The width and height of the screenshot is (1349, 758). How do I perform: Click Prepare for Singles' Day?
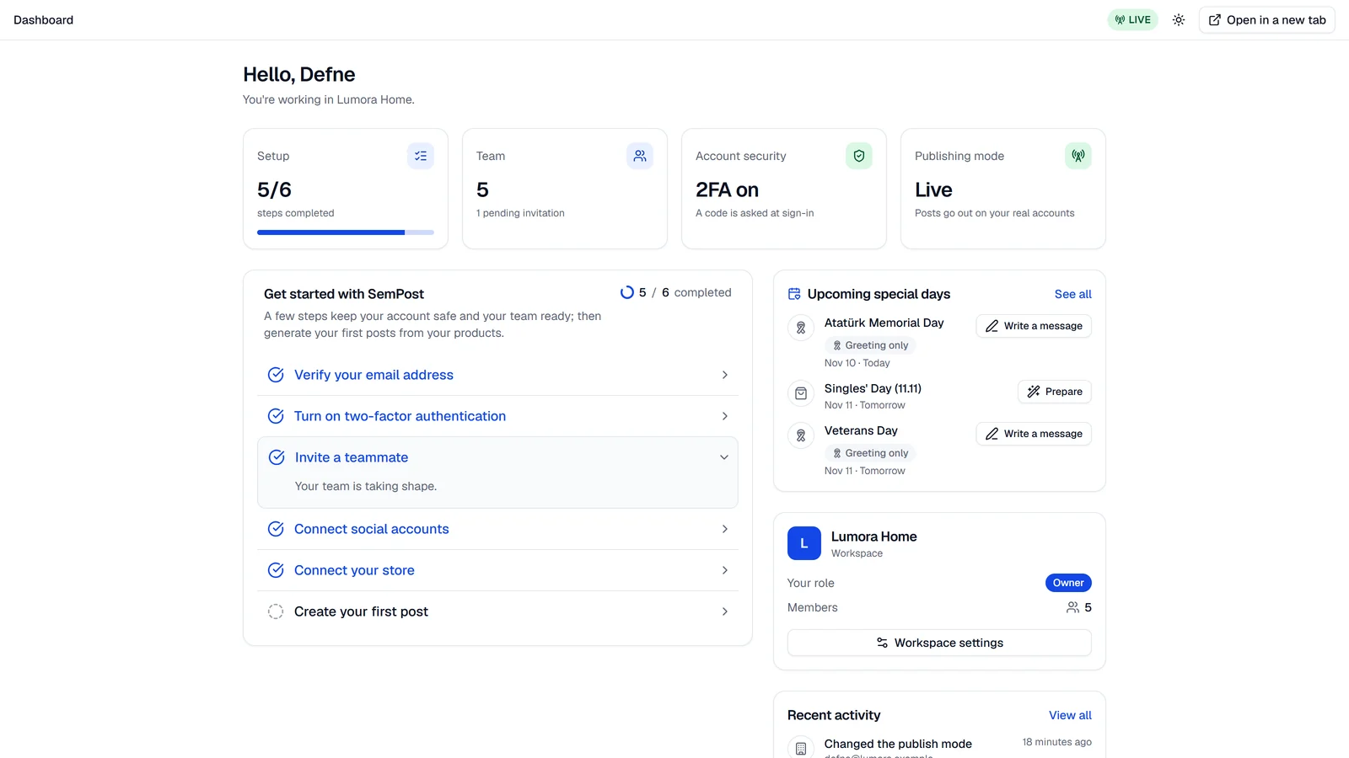click(x=1055, y=392)
